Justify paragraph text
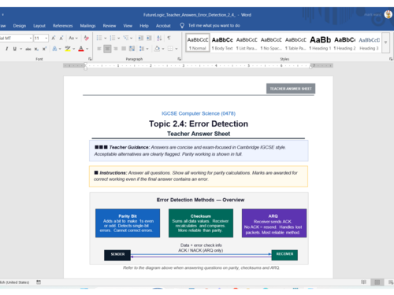The image size is (394, 295). click(124, 49)
